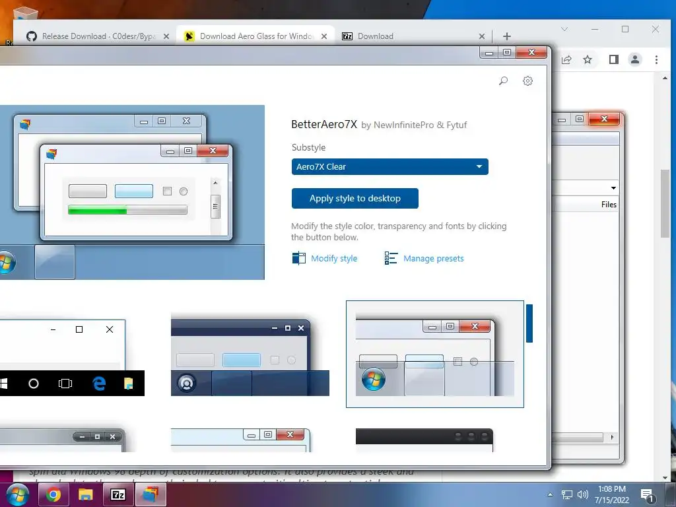Minimize the Chrome browser window

pos(595,29)
